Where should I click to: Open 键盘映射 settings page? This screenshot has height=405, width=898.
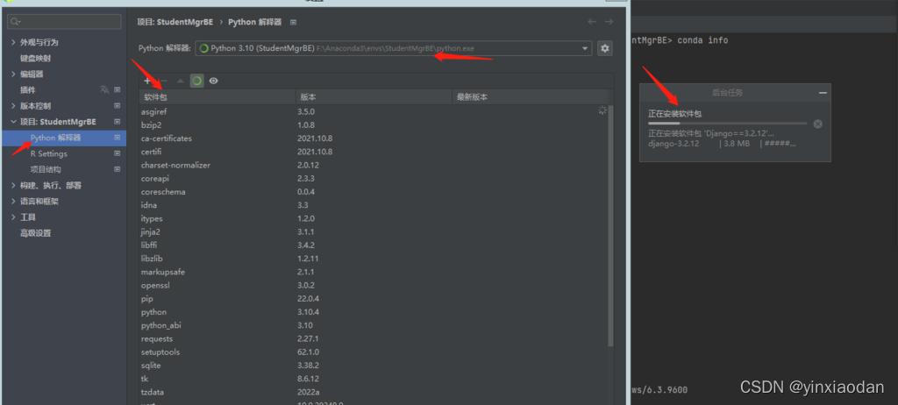pos(35,59)
